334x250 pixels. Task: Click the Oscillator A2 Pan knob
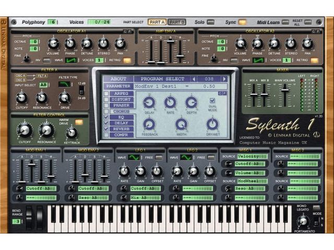click(x=307, y=44)
